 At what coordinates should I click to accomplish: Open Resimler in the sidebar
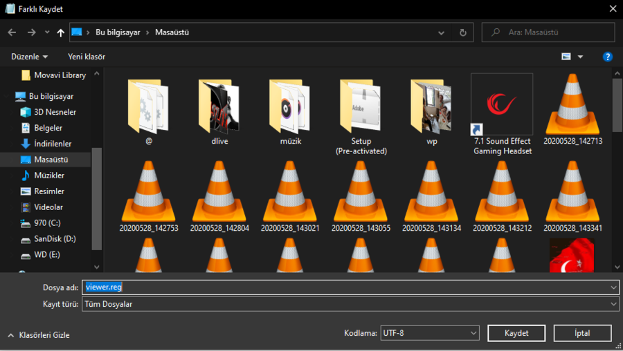tap(42, 191)
